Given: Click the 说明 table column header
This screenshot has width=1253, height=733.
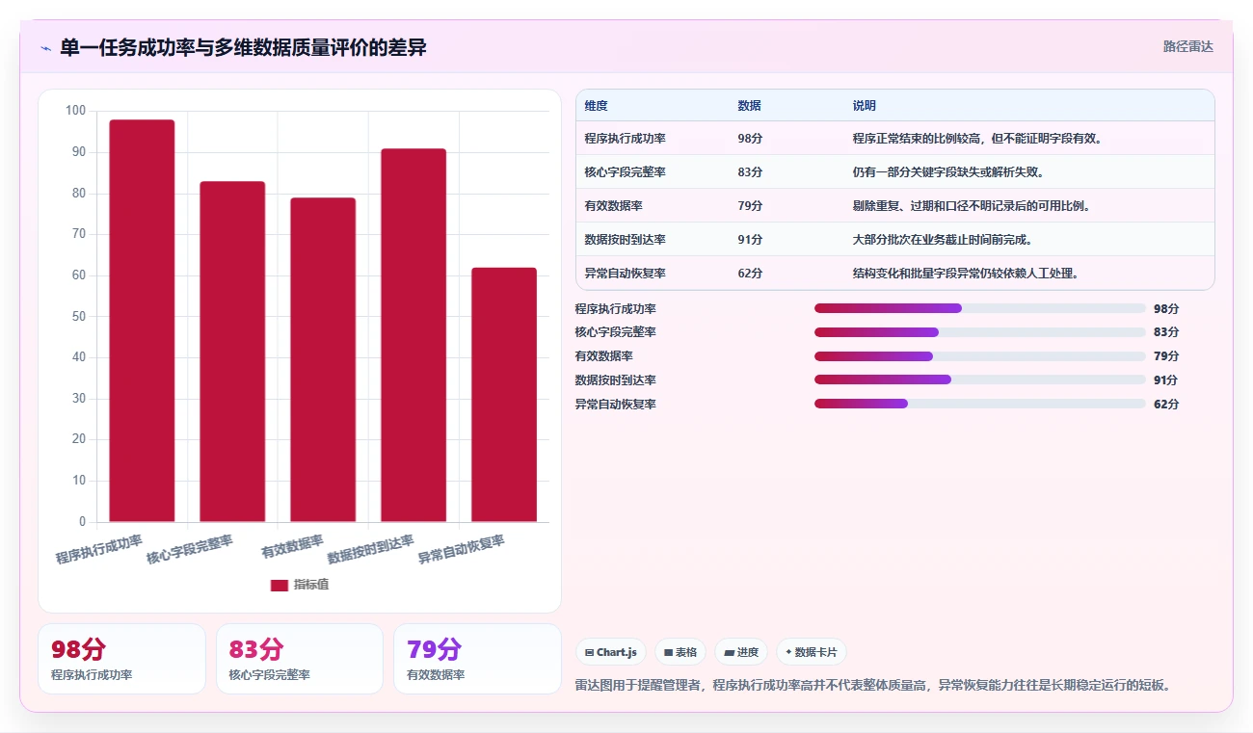Looking at the screenshot, I should [864, 106].
